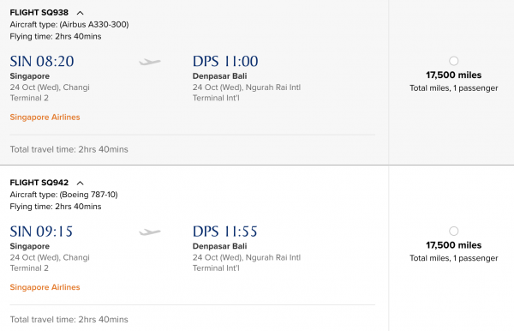Image resolution: width=514 pixels, height=331 pixels.
Task: Collapse the Flight SQ942 details chevron
Action: pyautogui.click(x=80, y=183)
